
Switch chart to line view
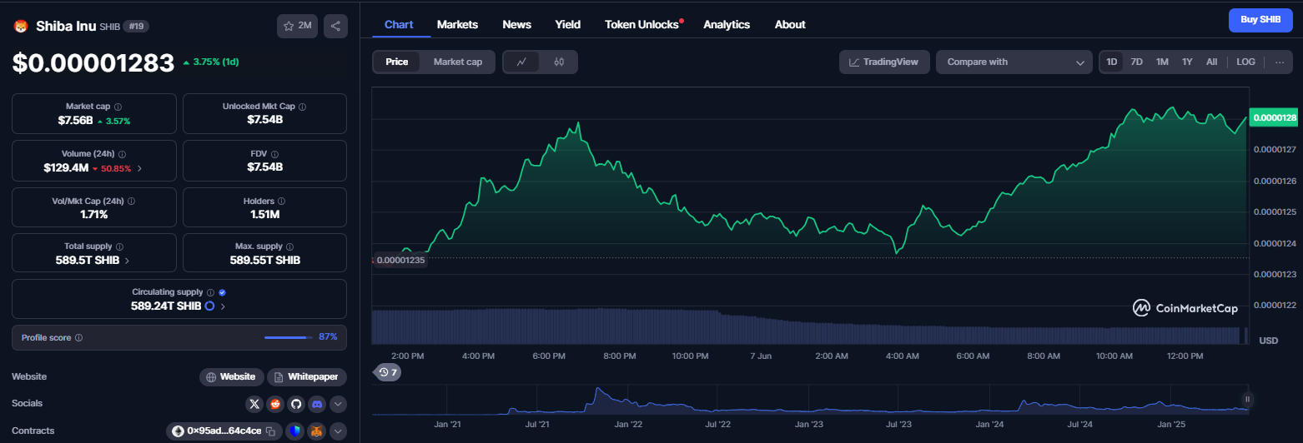(521, 62)
